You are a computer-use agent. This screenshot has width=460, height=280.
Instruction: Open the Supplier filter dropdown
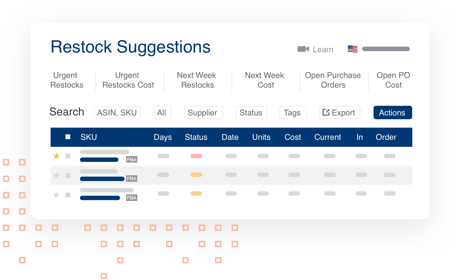[x=203, y=113]
